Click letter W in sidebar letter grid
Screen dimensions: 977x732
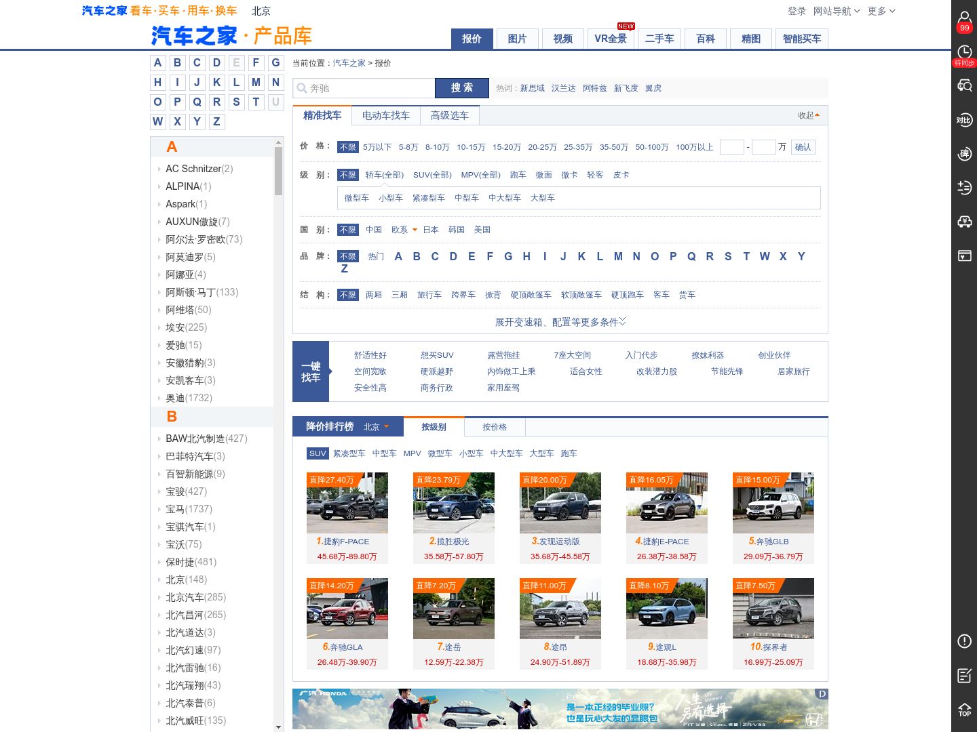(157, 122)
